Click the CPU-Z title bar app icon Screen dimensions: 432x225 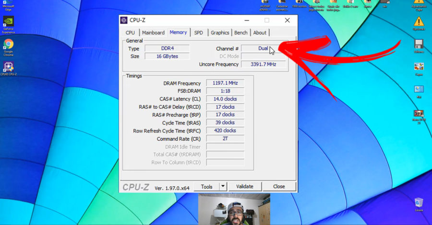124,20
